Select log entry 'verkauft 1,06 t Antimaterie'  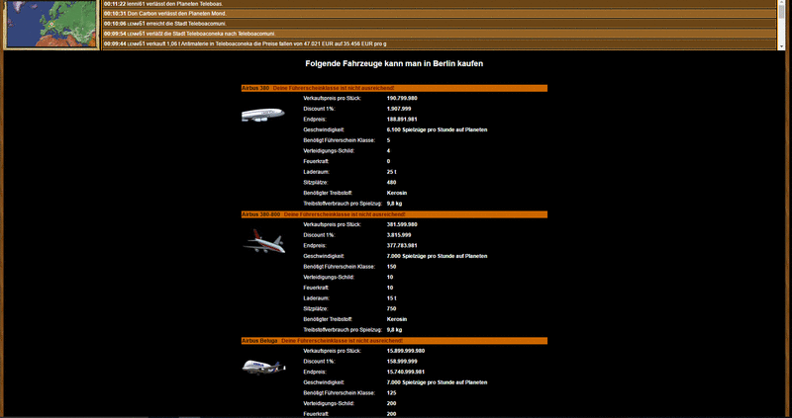[x=439, y=43]
